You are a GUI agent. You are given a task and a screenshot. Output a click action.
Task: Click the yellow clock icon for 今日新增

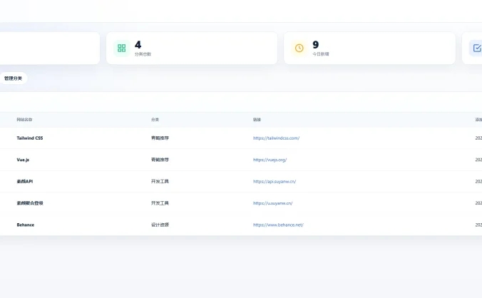click(299, 48)
